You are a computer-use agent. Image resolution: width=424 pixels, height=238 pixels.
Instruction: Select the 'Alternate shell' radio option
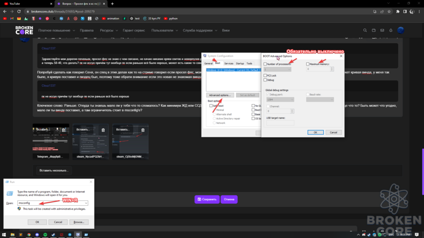[x=214, y=114]
